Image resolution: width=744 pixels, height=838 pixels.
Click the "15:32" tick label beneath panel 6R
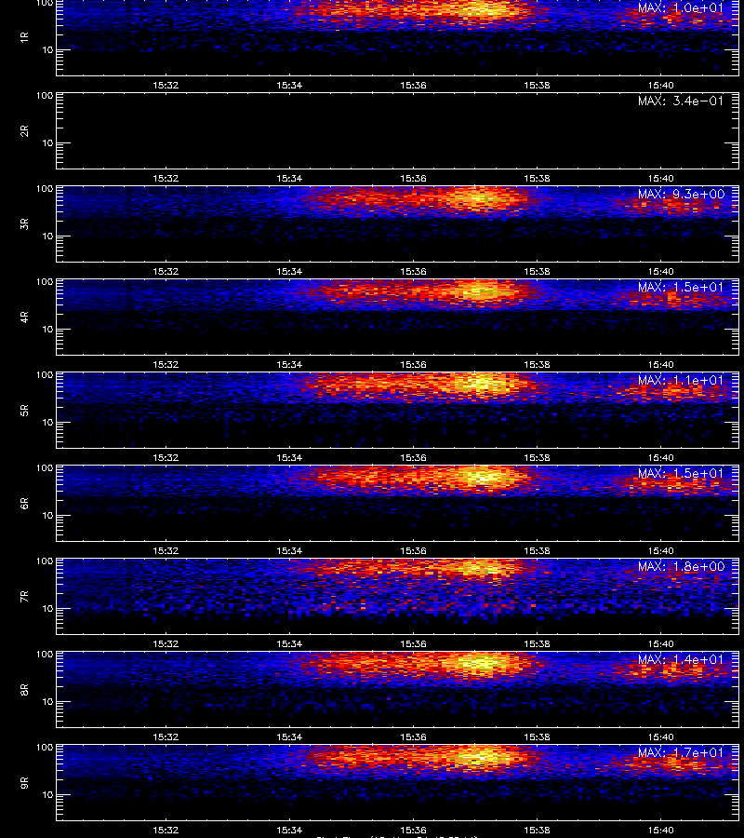pos(166,550)
